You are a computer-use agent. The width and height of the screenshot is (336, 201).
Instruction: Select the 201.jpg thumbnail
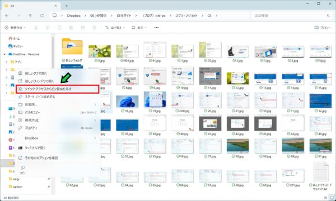pos(293,175)
